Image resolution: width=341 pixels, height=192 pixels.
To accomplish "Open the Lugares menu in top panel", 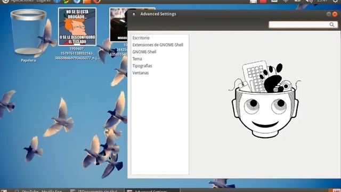I will point(43,1).
